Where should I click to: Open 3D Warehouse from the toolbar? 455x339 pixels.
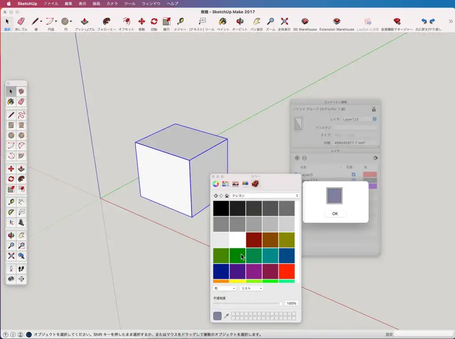(x=305, y=24)
